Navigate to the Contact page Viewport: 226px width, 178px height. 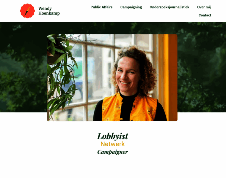pyautogui.click(x=205, y=15)
